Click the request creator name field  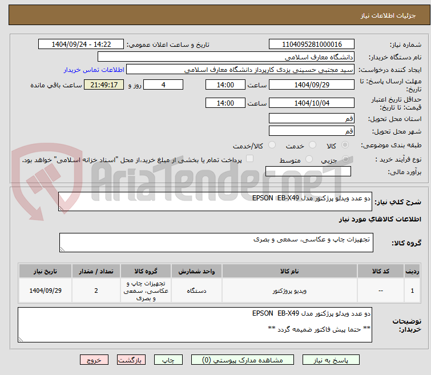click(x=240, y=70)
